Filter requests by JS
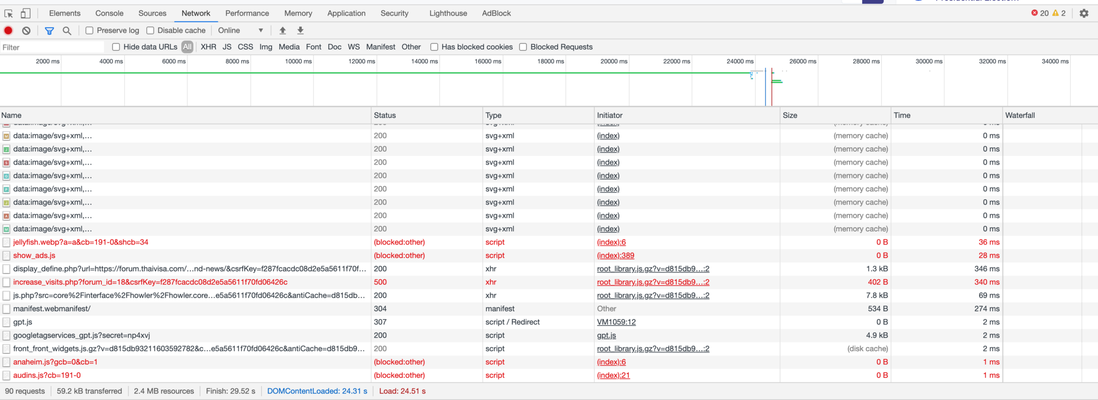Viewport: 1098px width, 400px height. [x=227, y=47]
